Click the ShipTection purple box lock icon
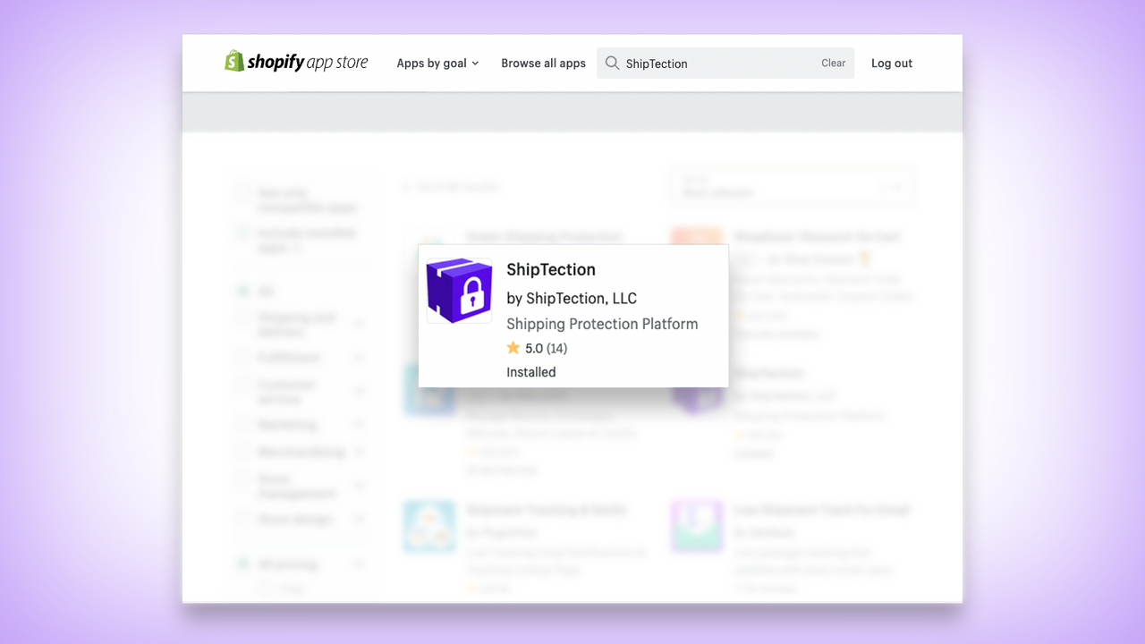 pyautogui.click(x=459, y=291)
